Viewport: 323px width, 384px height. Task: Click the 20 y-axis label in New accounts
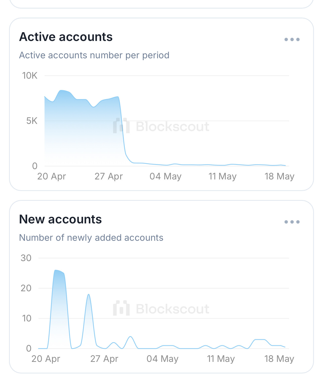point(26,288)
